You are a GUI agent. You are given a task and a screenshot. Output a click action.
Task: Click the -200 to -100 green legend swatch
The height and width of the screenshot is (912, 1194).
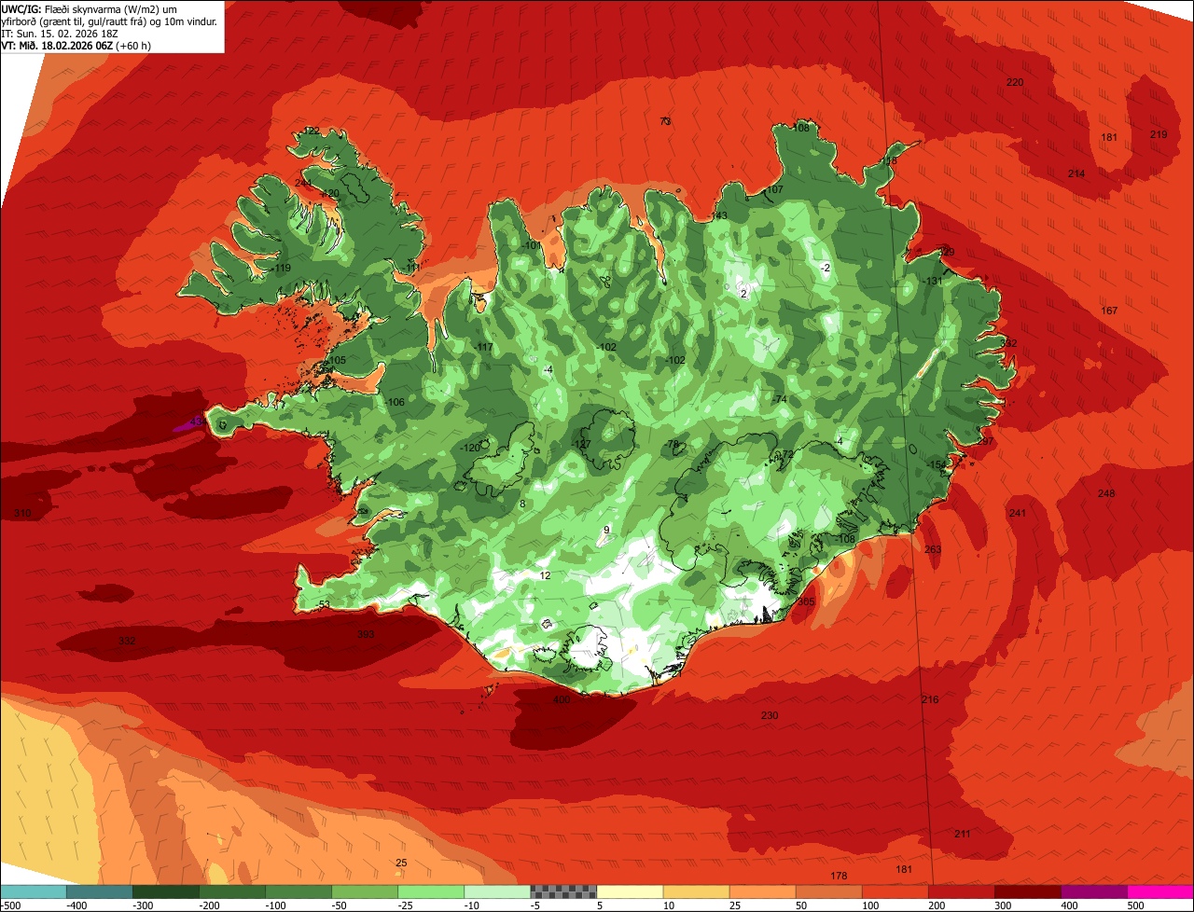[x=232, y=891]
